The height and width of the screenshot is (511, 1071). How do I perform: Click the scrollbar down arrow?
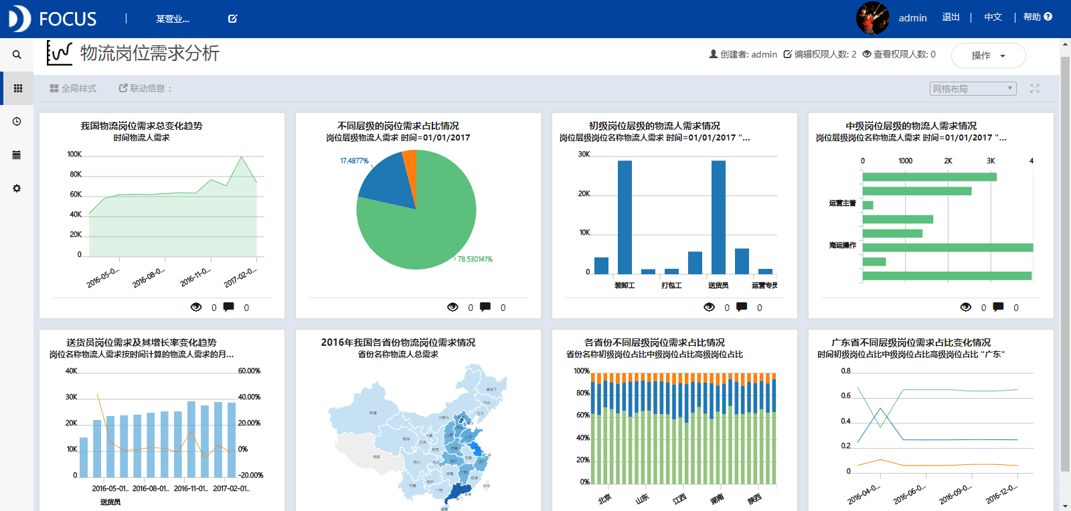(1065, 505)
